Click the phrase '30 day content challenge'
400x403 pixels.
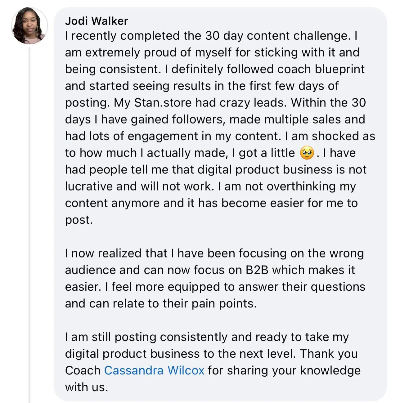coord(276,36)
